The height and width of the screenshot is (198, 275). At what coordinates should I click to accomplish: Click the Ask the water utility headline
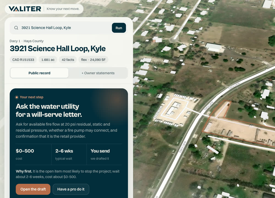(49, 110)
